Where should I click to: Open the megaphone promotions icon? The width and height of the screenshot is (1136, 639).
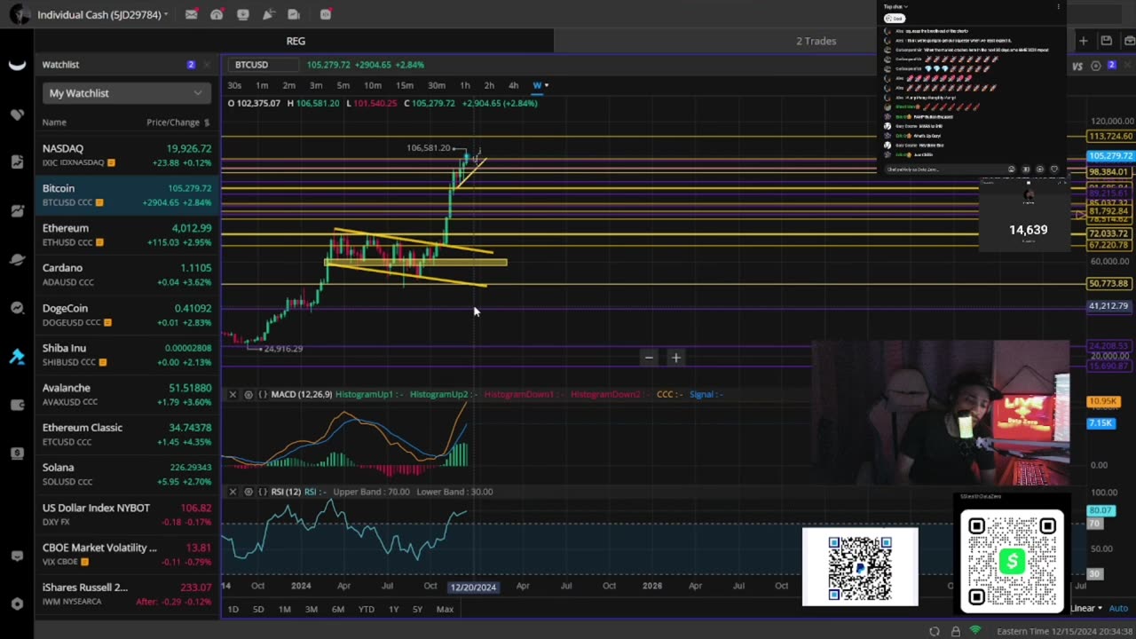(268, 14)
